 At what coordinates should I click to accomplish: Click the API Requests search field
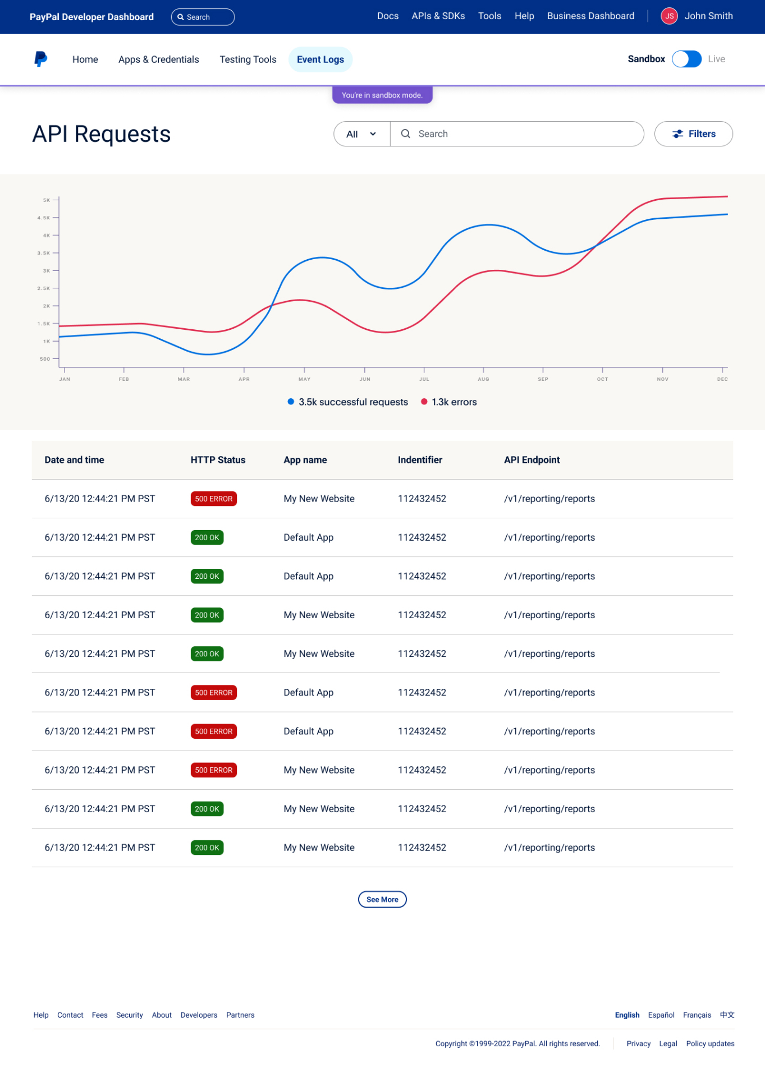(x=517, y=134)
